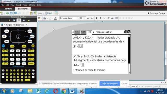Undo the last action
The image size is (167, 94).
[16, 13]
